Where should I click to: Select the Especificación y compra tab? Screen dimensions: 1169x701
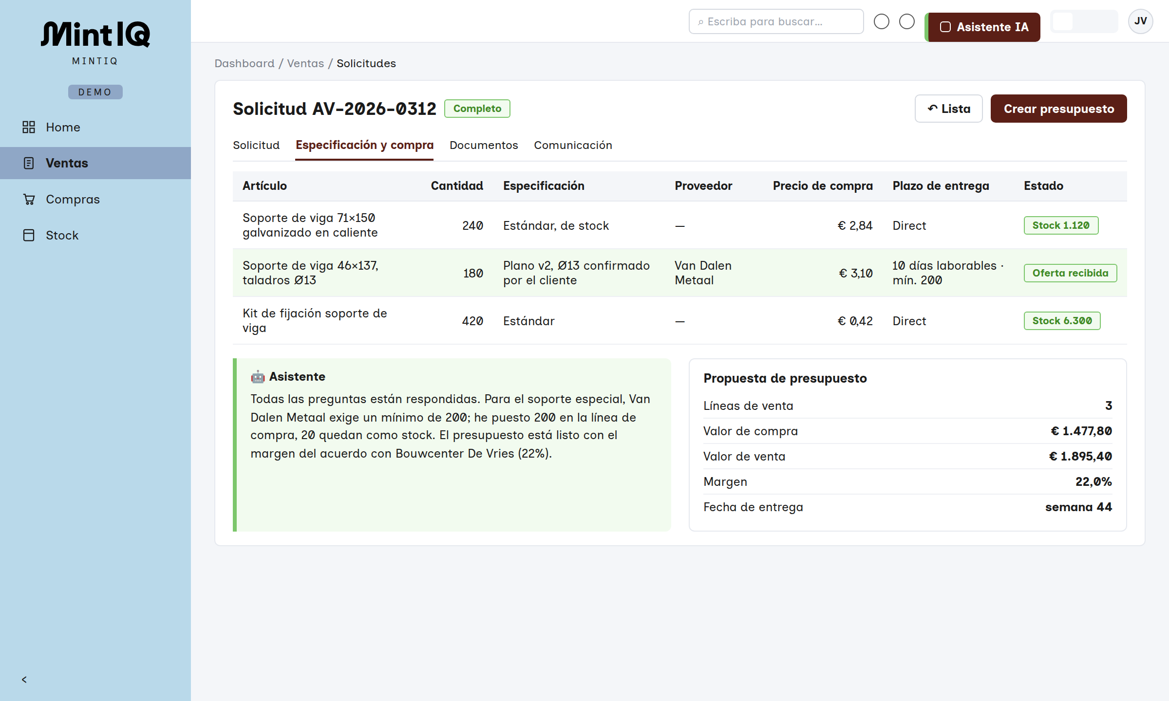tap(364, 145)
